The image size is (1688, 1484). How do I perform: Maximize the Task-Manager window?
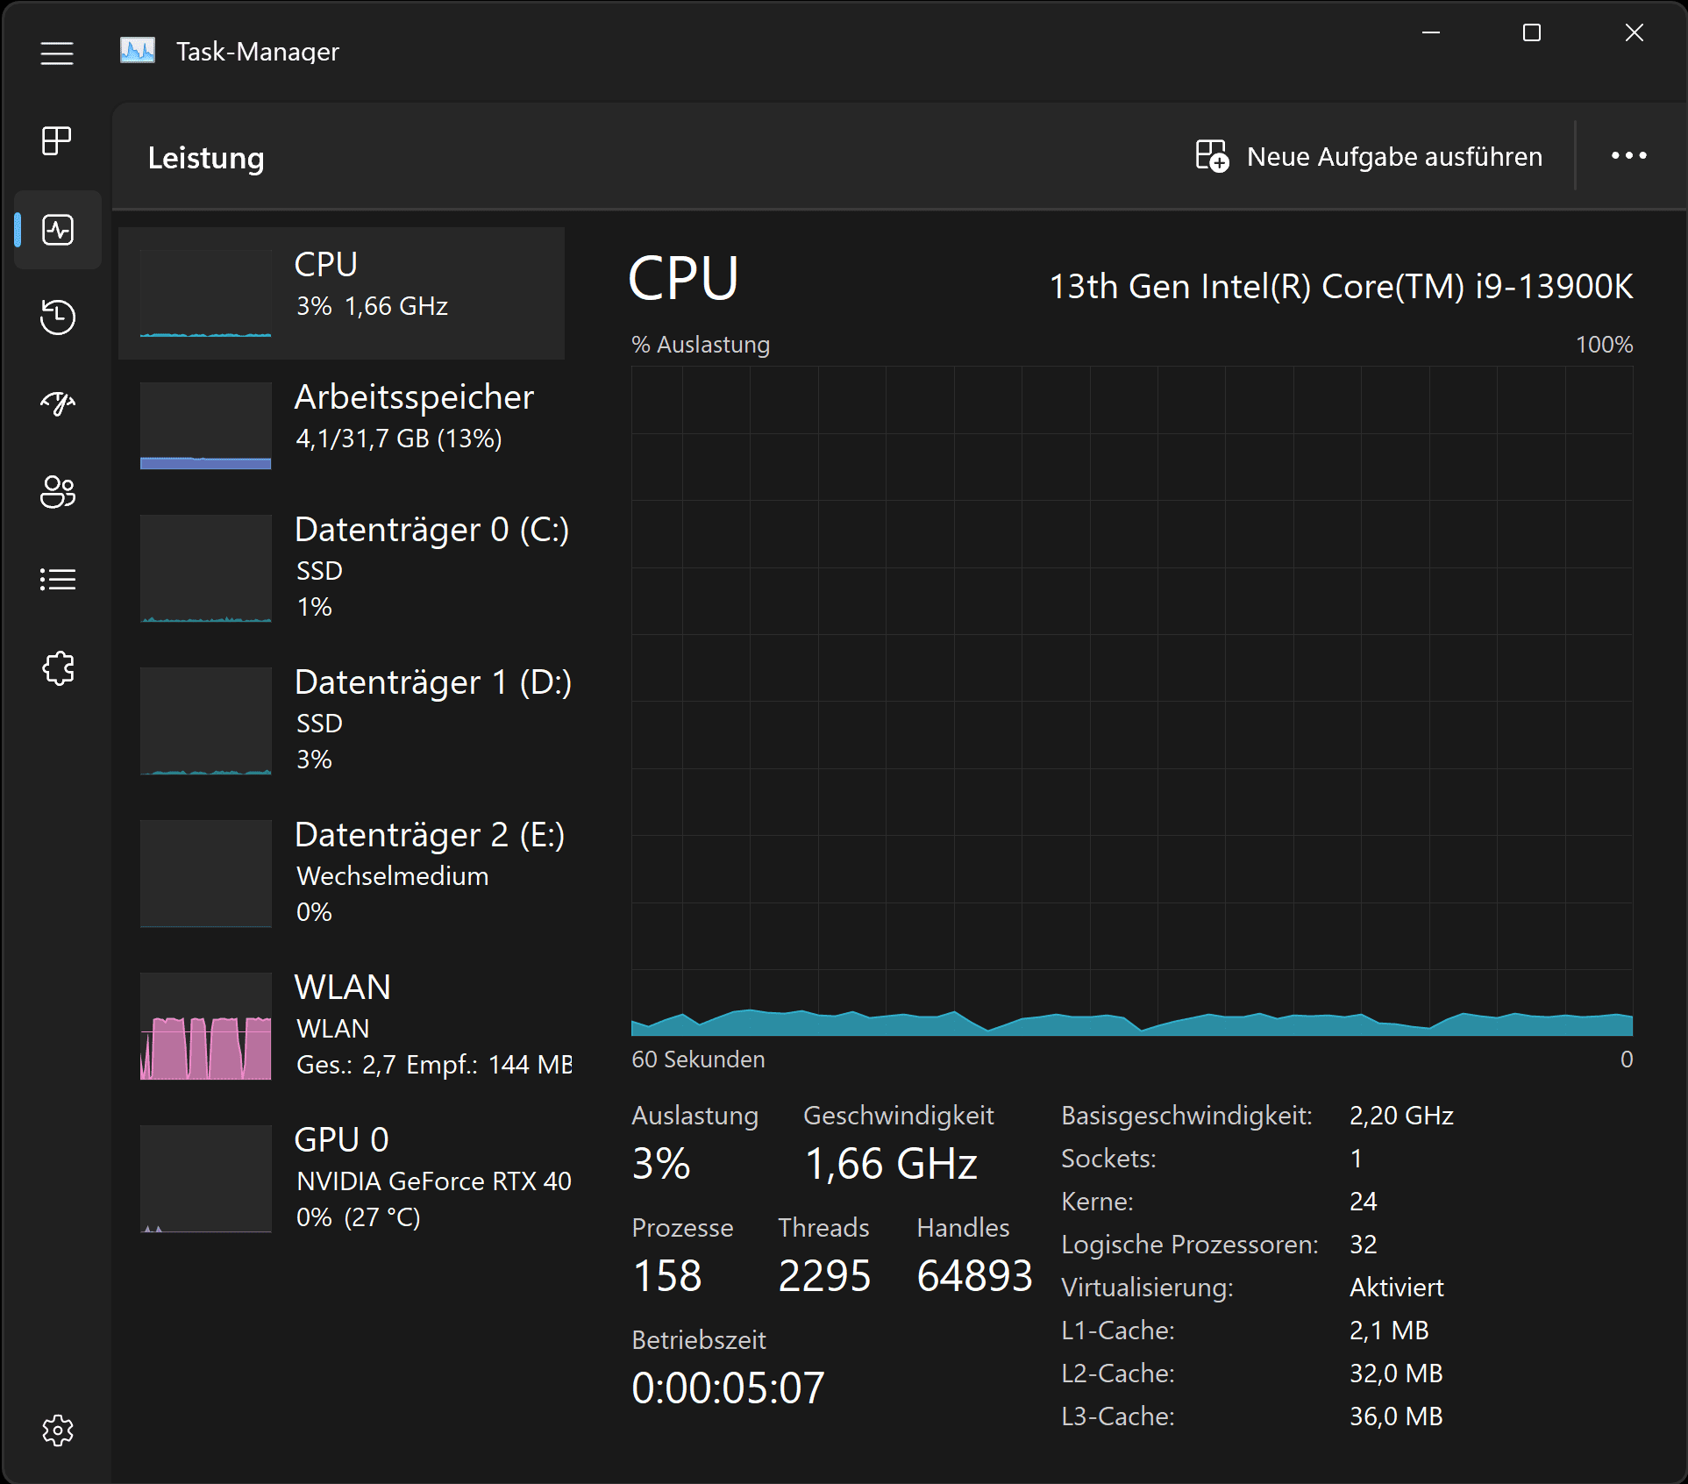pos(1532,33)
